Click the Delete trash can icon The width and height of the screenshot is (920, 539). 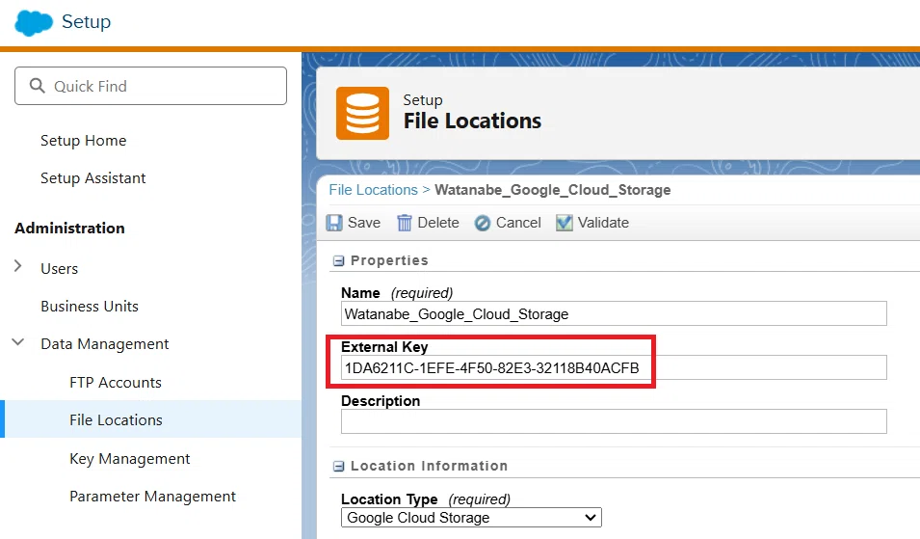405,223
